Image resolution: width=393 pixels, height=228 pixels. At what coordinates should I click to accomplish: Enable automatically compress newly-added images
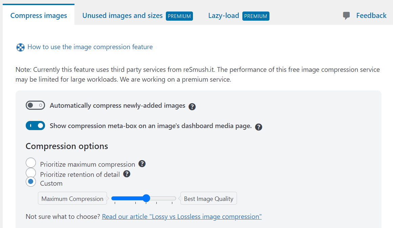click(35, 105)
